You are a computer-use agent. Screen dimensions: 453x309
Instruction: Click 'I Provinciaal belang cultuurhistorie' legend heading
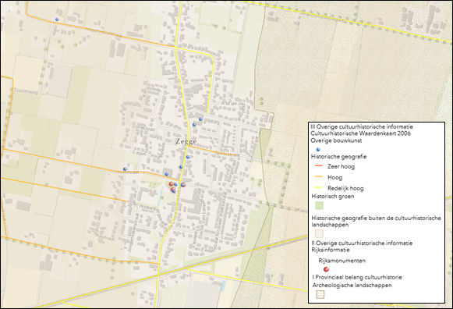tap(357, 278)
